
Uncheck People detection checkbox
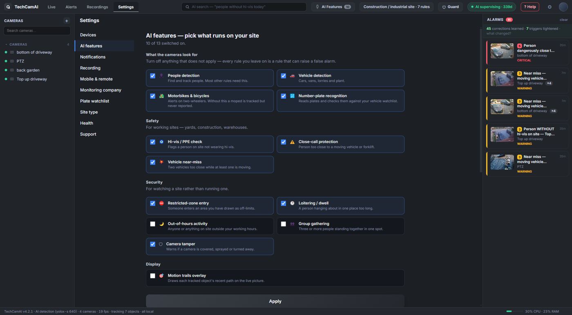click(152, 76)
